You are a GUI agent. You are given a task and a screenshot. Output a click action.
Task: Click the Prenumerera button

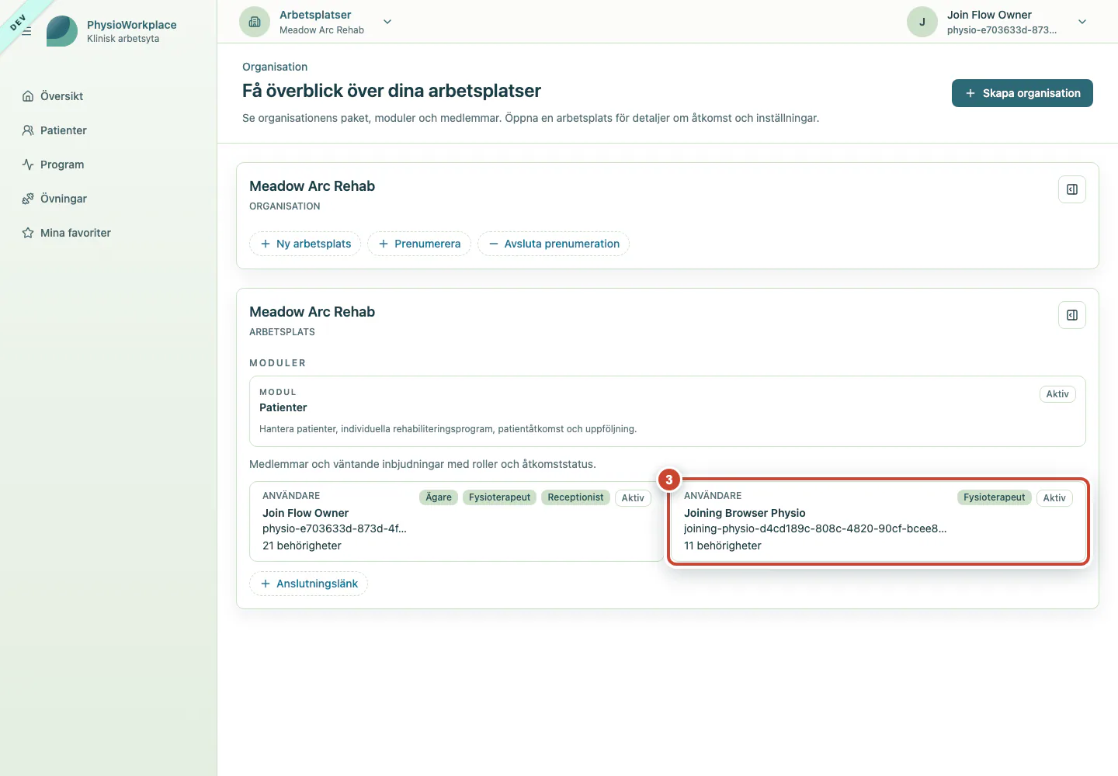point(419,244)
